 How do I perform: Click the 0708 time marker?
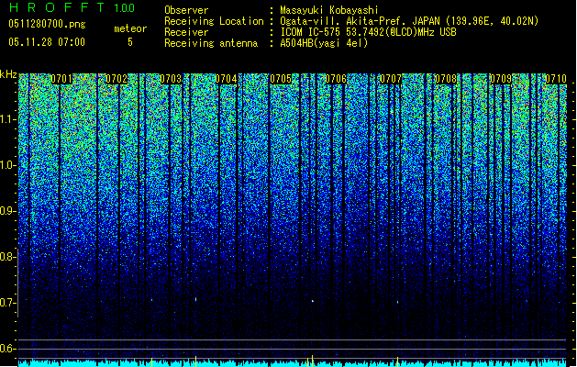(445, 79)
